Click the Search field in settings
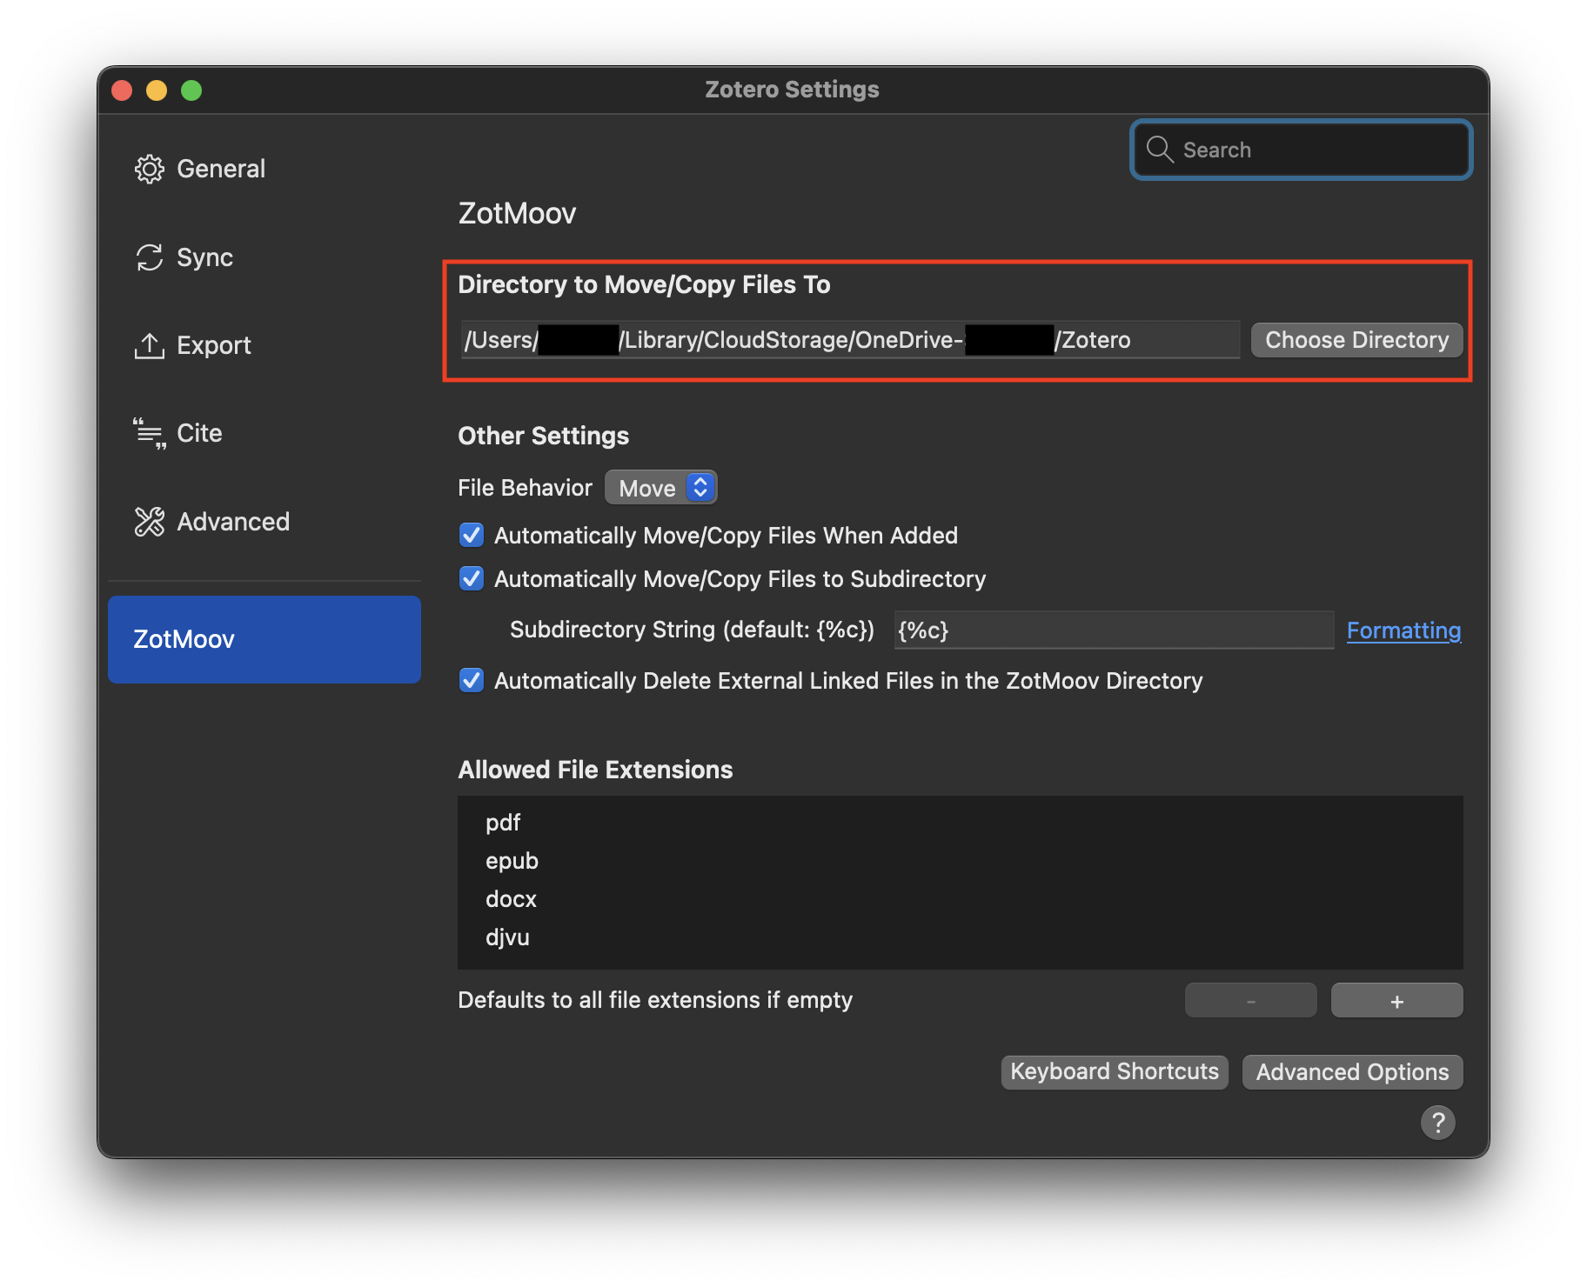 [1301, 150]
